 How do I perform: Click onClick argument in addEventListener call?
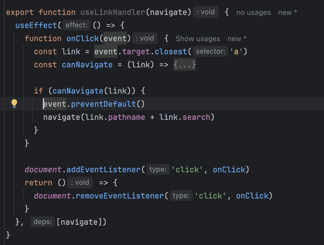click(229, 170)
